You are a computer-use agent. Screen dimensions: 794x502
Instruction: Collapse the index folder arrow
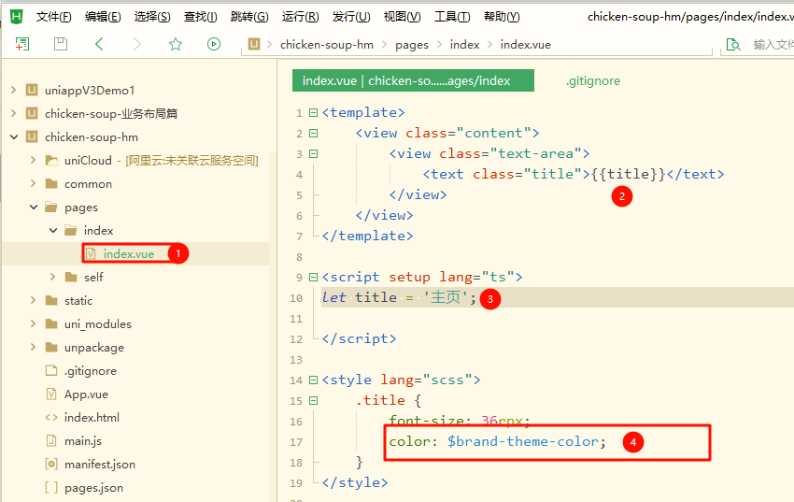point(53,231)
